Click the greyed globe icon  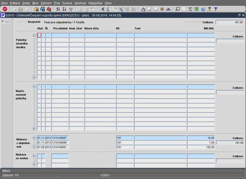point(156,9)
